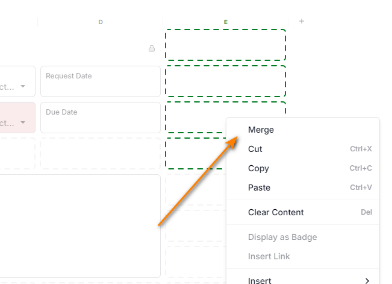Click the plus icon to add a column
The image size is (392, 284).
[302, 21]
